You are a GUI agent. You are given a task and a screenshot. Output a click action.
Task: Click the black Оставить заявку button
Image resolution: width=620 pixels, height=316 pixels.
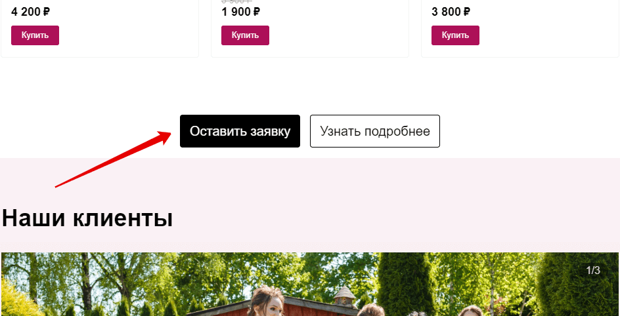(240, 131)
